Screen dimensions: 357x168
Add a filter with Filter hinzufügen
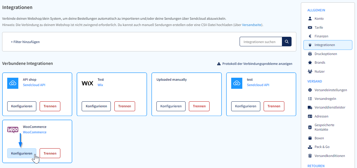tap(25, 42)
